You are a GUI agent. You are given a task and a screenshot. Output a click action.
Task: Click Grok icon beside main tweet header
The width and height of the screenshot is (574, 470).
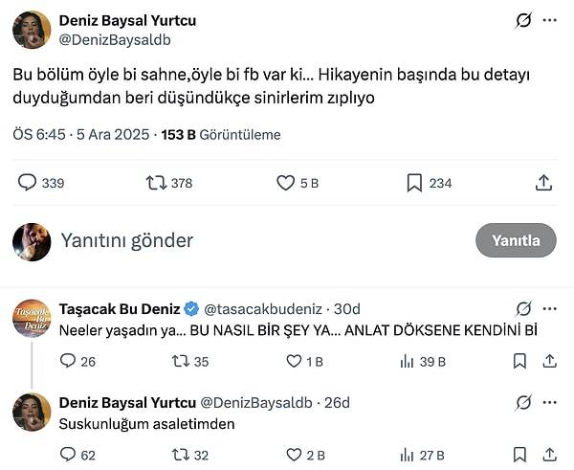[x=523, y=20]
